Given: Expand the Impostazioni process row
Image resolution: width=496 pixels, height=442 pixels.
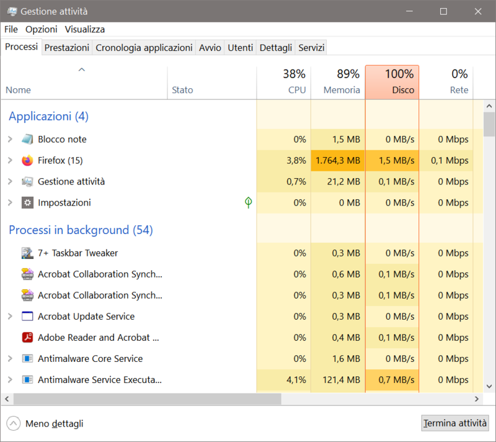Looking at the screenshot, I should (x=10, y=202).
